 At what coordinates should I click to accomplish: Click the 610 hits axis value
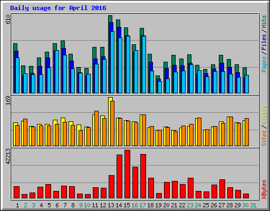click(x=8, y=20)
